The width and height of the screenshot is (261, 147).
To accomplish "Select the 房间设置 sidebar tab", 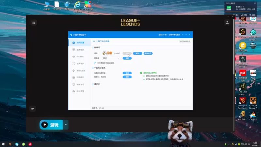I will coord(80,43).
